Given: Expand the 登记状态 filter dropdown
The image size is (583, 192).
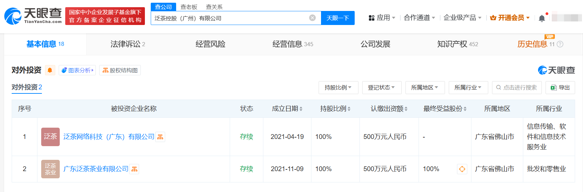Looking at the screenshot, I should click(x=381, y=88).
